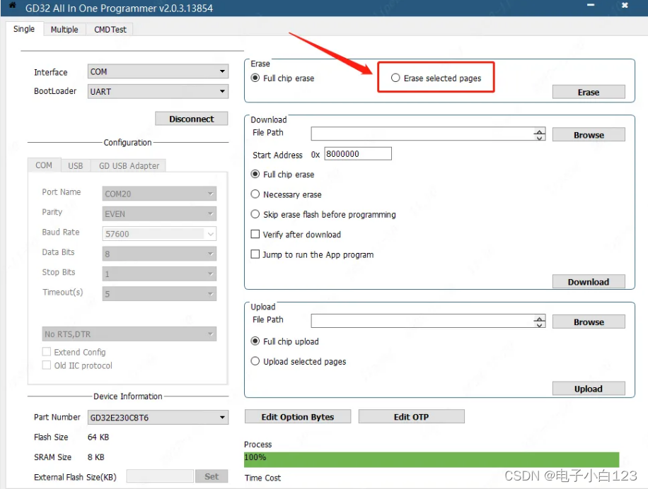This screenshot has height=489, width=648.
Task: Click the Start Address 8000000 field
Action: point(358,153)
